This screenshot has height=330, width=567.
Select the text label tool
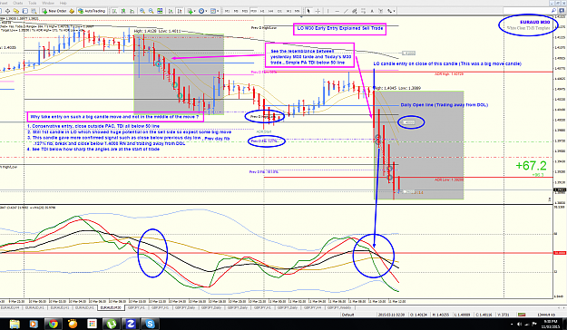tap(381, 11)
